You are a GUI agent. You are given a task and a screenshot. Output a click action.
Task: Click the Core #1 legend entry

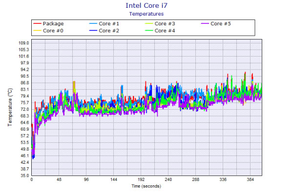tap(105, 24)
